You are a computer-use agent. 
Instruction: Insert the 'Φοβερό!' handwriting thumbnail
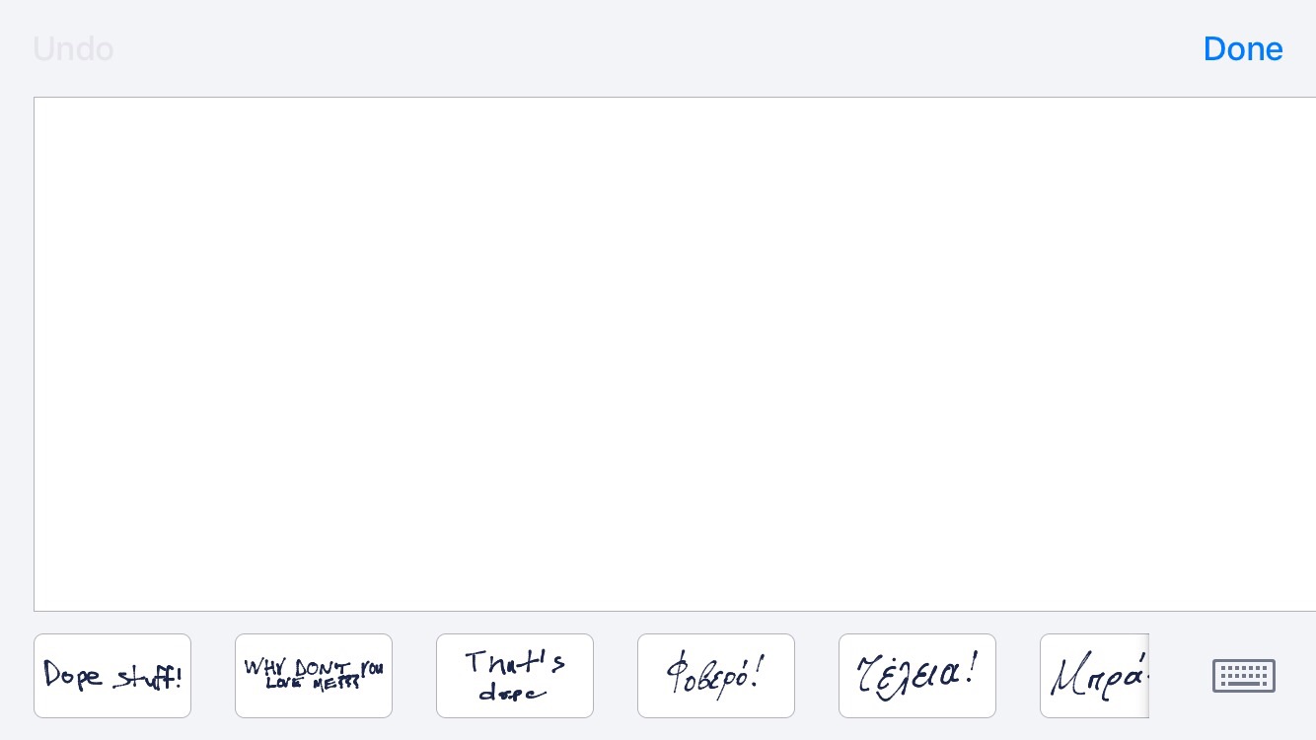pyautogui.click(x=716, y=676)
